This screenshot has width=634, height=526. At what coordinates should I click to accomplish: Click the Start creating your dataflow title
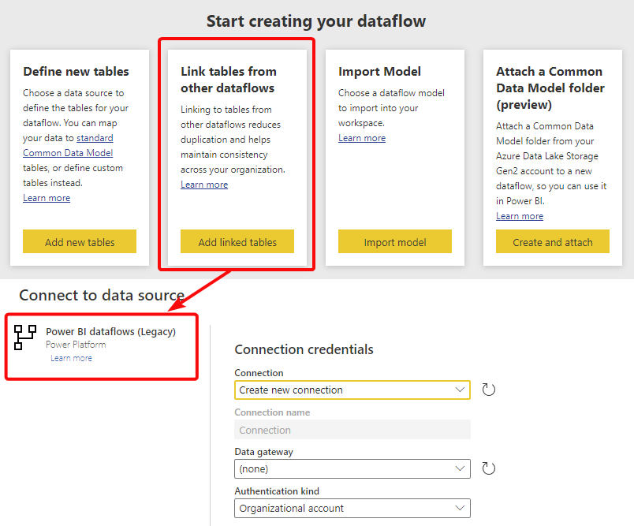(x=316, y=21)
